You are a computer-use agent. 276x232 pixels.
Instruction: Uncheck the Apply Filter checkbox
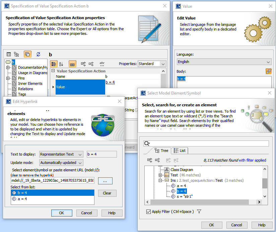click(x=148, y=212)
